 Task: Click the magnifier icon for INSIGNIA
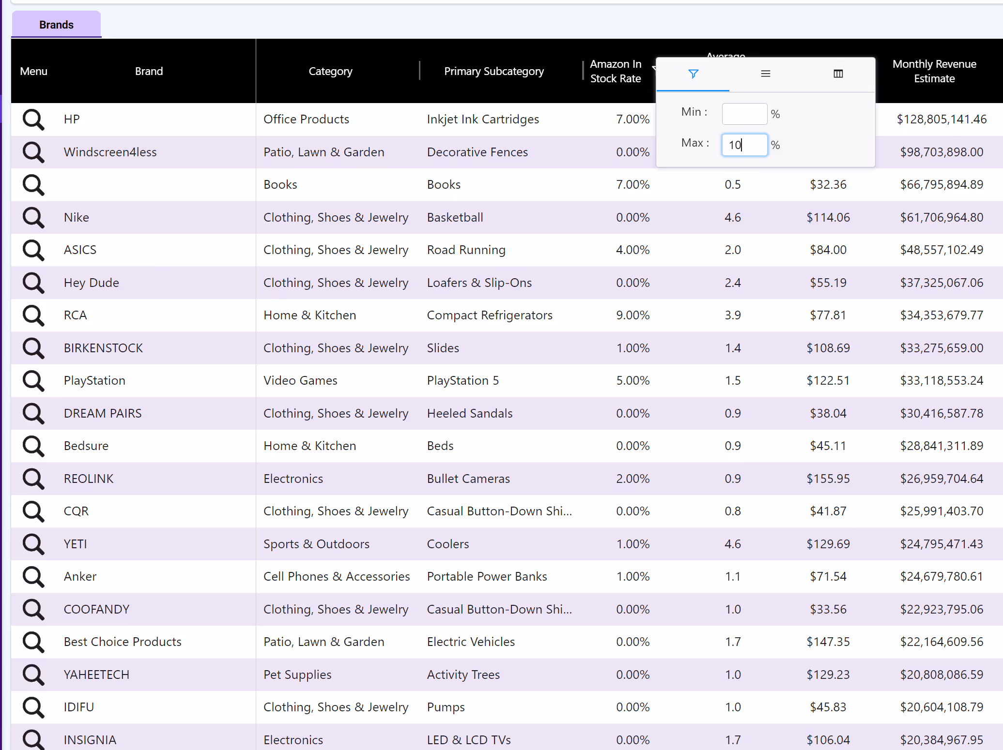pos(33,739)
